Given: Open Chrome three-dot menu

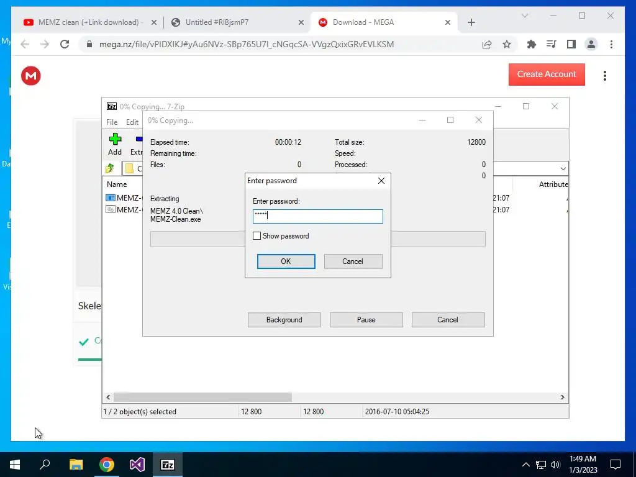Looking at the screenshot, I should 611,44.
